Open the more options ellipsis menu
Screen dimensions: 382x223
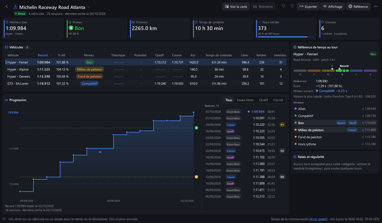[x=376, y=7]
